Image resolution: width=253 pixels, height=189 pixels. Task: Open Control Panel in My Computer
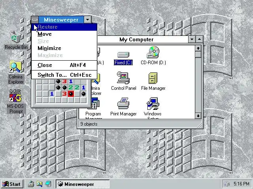[x=124, y=81]
